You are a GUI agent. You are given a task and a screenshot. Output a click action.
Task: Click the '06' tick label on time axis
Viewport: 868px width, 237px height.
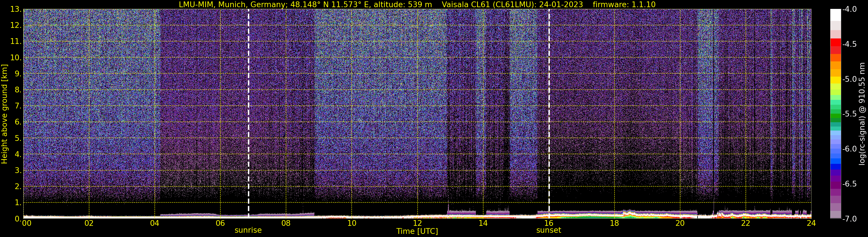220,224
